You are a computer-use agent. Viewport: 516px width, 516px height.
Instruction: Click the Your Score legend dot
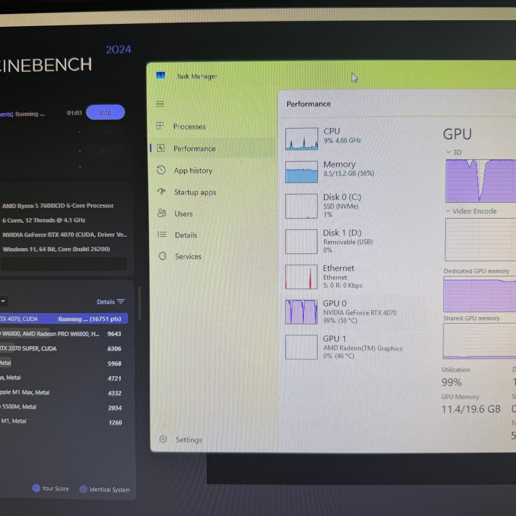pos(36,488)
